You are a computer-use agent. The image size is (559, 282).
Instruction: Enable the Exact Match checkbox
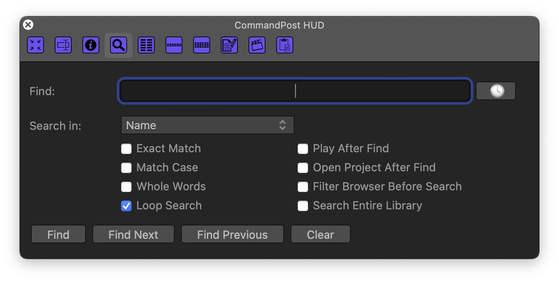pyautogui.click(x=126, y=149)
